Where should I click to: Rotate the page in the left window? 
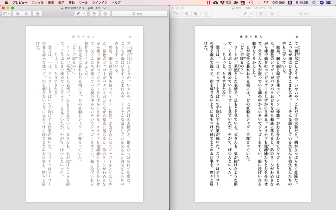[x=94, y=14]
